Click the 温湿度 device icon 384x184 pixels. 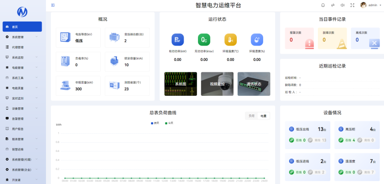point(341,161)
